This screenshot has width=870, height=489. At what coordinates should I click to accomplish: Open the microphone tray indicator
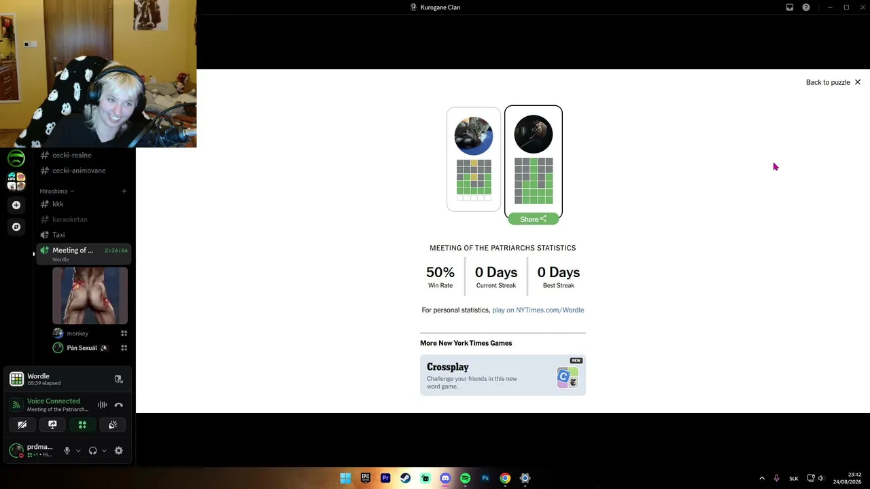776,478
